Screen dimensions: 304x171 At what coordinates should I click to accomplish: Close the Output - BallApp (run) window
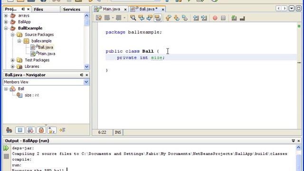pos(299,141)
